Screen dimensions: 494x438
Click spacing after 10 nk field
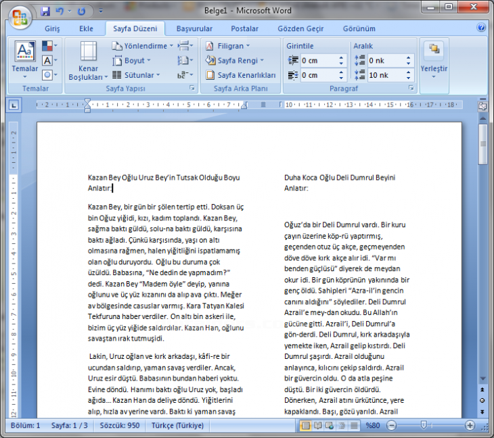click(x=386, y=75)
